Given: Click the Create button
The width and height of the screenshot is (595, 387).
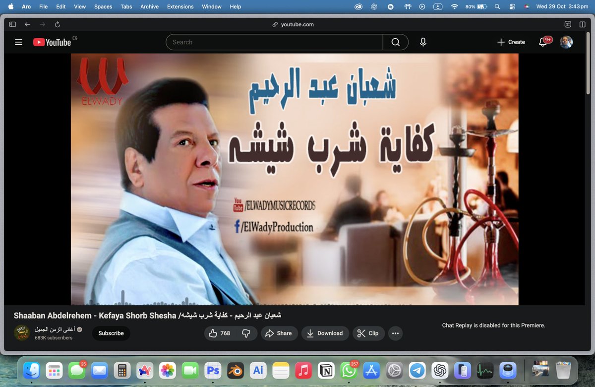Looking at the screenshot, I should point(511,42).
